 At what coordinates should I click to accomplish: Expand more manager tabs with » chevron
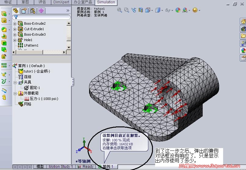coord(68,10)
